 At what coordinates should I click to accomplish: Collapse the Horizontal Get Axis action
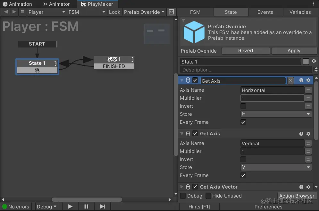click(x=182, y=80)
